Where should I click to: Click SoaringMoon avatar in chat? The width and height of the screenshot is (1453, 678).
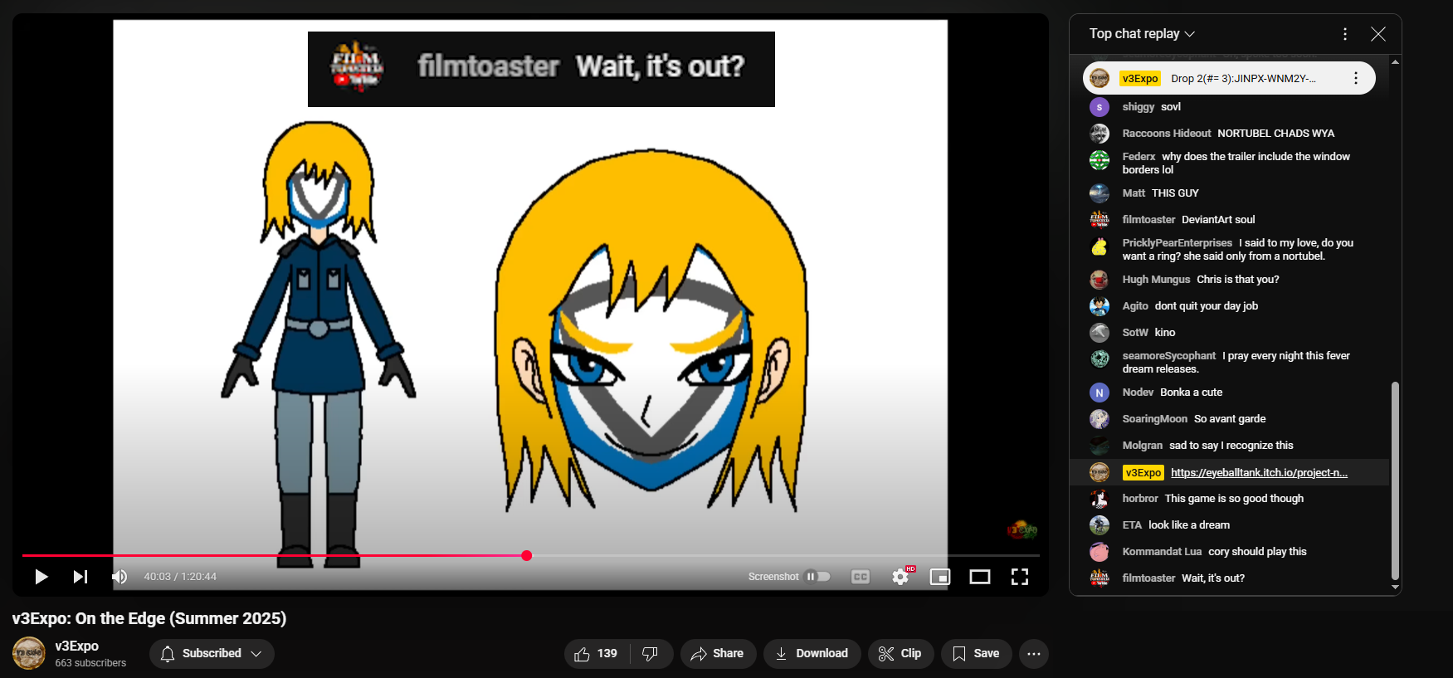click(x=1100, y=419)
